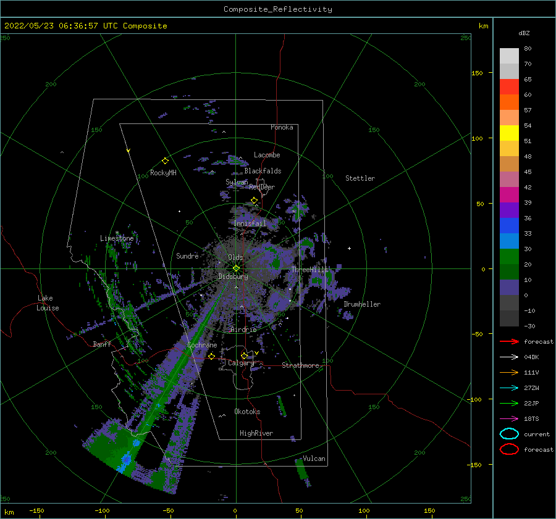
Task: Click the red forecast ellipse in legend
Action: click(x=509, y=449)
